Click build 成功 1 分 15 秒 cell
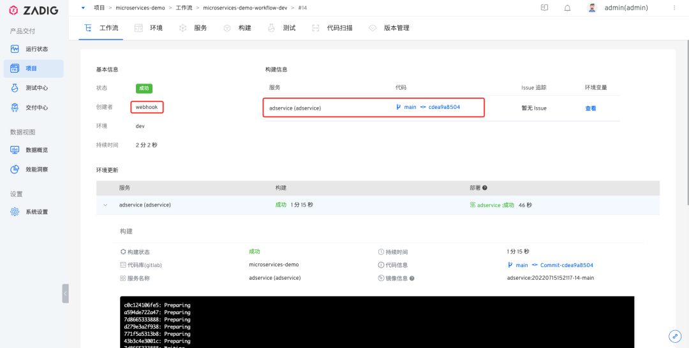689x348 pixels. click(x=294, y=205)
